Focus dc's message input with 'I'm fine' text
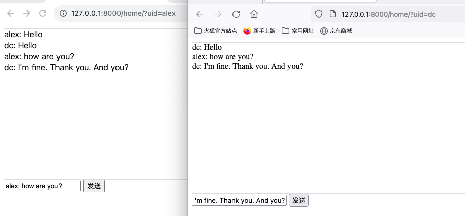 [239, 200]
